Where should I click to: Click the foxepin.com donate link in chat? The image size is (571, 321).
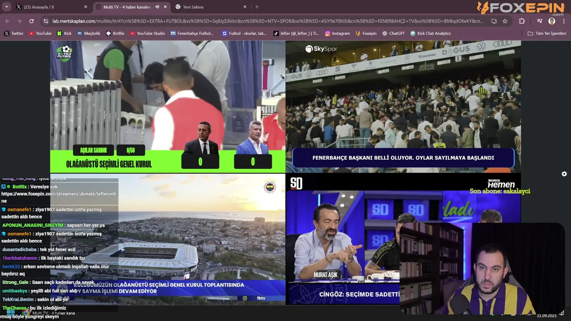58,198
